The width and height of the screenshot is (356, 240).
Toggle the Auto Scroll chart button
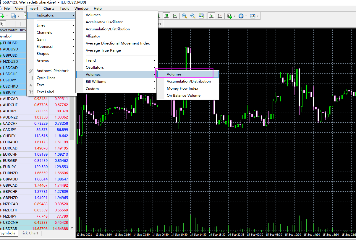[211, 16]
